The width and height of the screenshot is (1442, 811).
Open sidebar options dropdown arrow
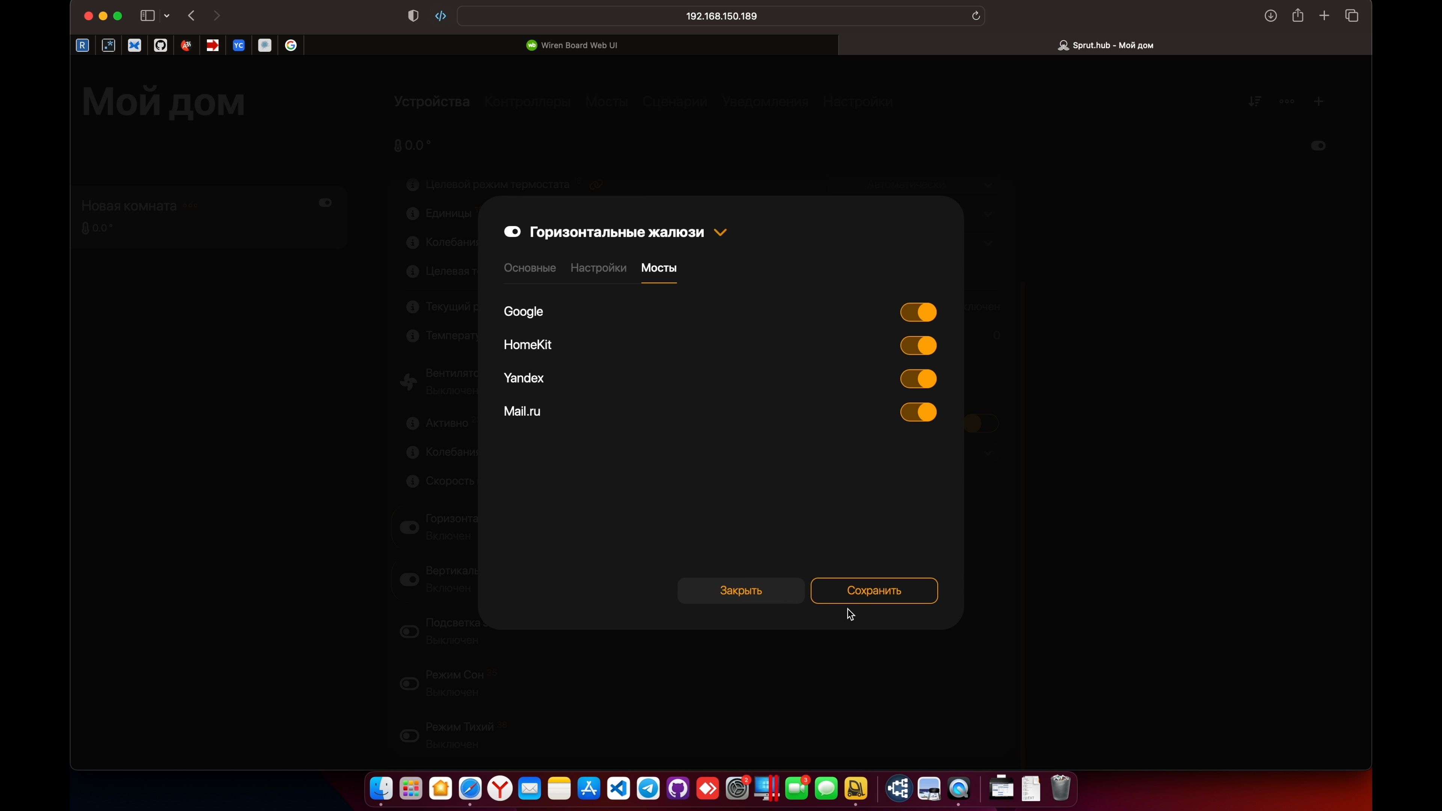[x=167, y=16]
